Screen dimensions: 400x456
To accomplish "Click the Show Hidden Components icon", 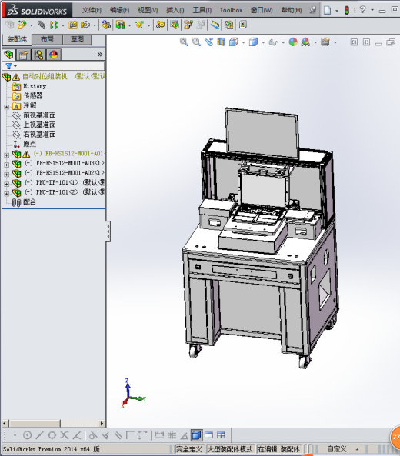I will (106, 25).
